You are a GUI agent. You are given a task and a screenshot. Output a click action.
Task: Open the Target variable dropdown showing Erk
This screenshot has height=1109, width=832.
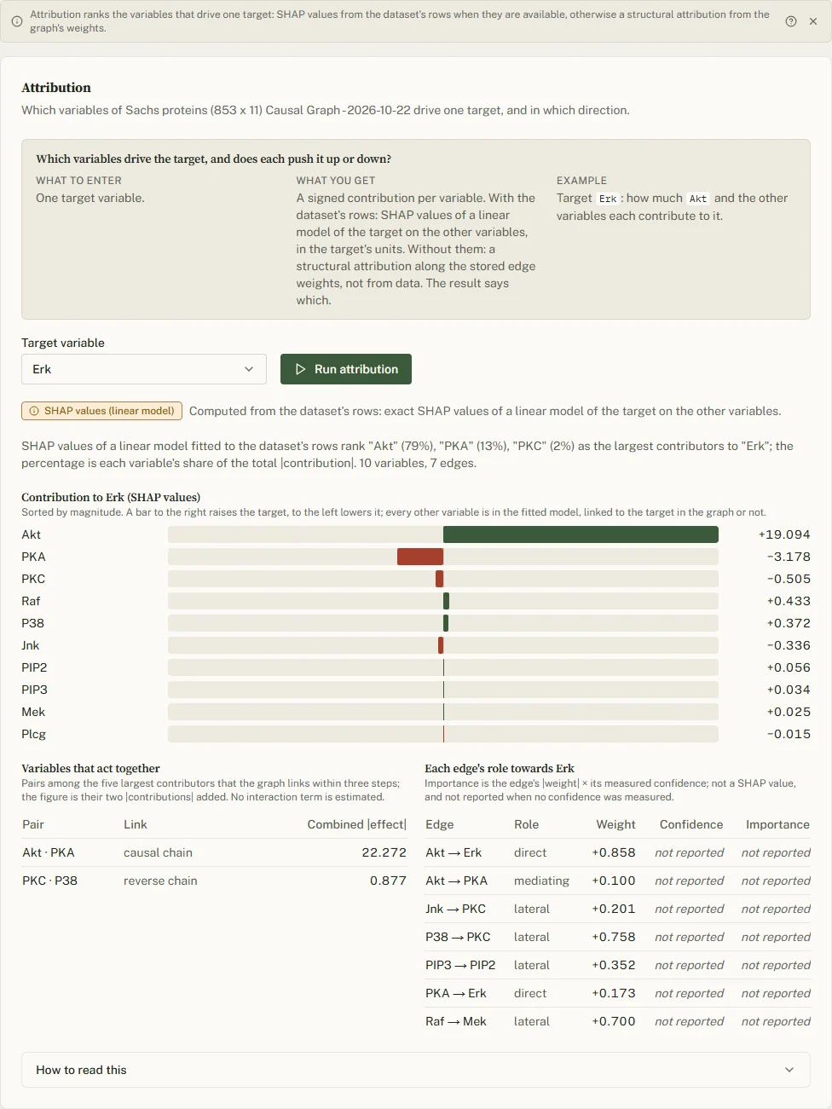(144, 369)
